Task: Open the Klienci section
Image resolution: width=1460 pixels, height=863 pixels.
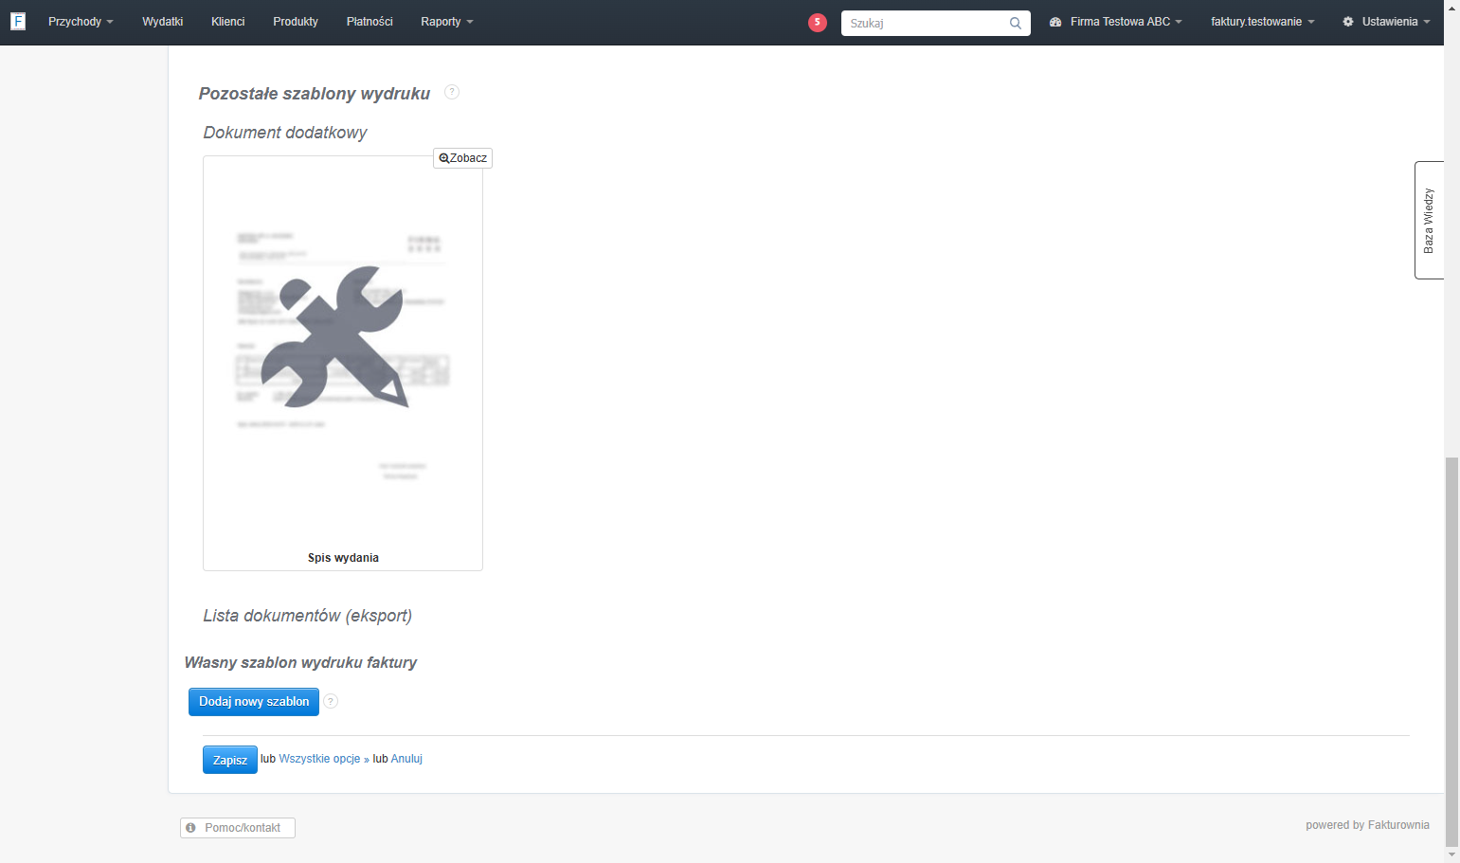Action: [x=227, y=22]
